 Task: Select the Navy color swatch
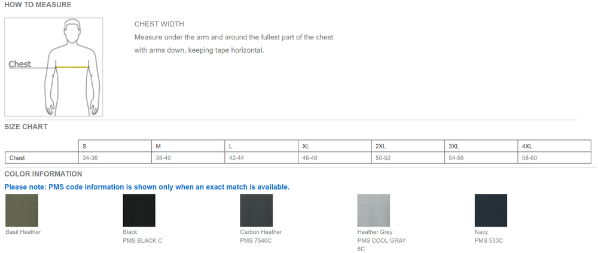tap(490, 211)
